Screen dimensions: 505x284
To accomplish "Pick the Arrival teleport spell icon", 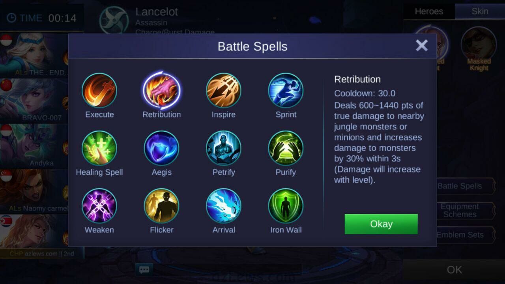I will pos(224,206).
